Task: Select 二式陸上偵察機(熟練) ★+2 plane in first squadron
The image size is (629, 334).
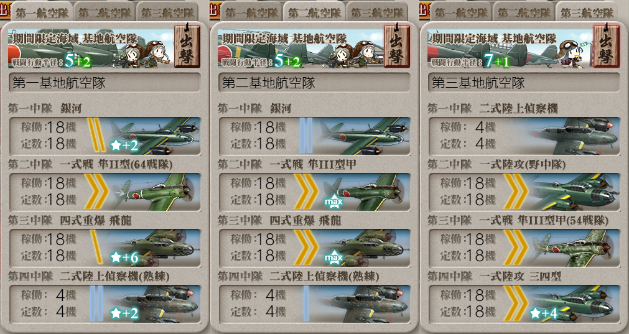Action: (x=154, y=304)
